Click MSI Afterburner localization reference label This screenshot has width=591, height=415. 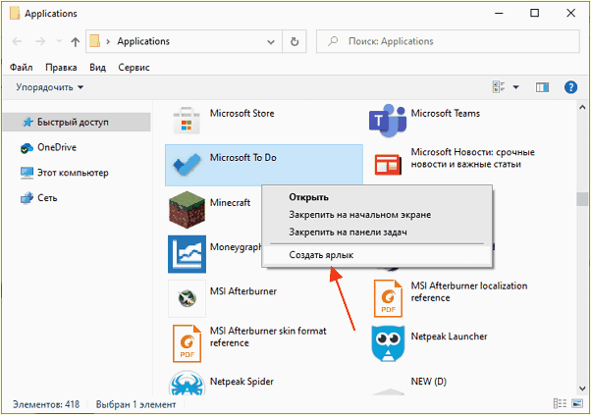(469, 291)
